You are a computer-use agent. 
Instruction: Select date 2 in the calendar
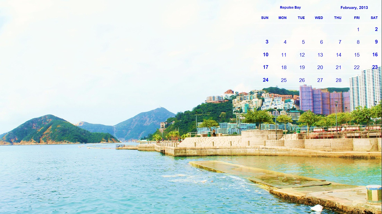pyautogui.click(x=376, y=29)
